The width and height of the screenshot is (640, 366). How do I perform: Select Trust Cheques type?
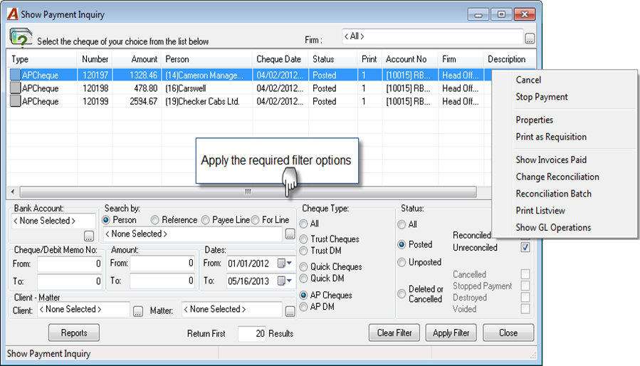(x=304, y=239)
